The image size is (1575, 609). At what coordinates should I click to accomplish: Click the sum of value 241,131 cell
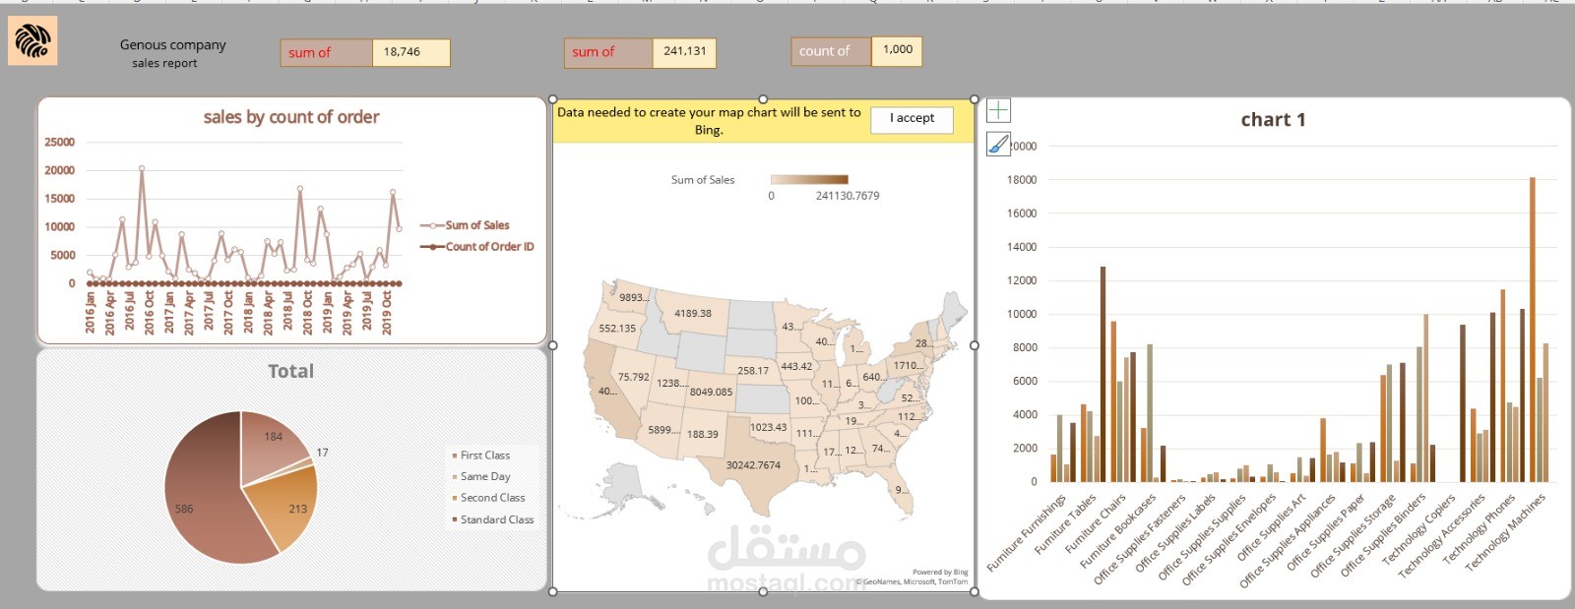pyautogui.click(x=684, y=51)
